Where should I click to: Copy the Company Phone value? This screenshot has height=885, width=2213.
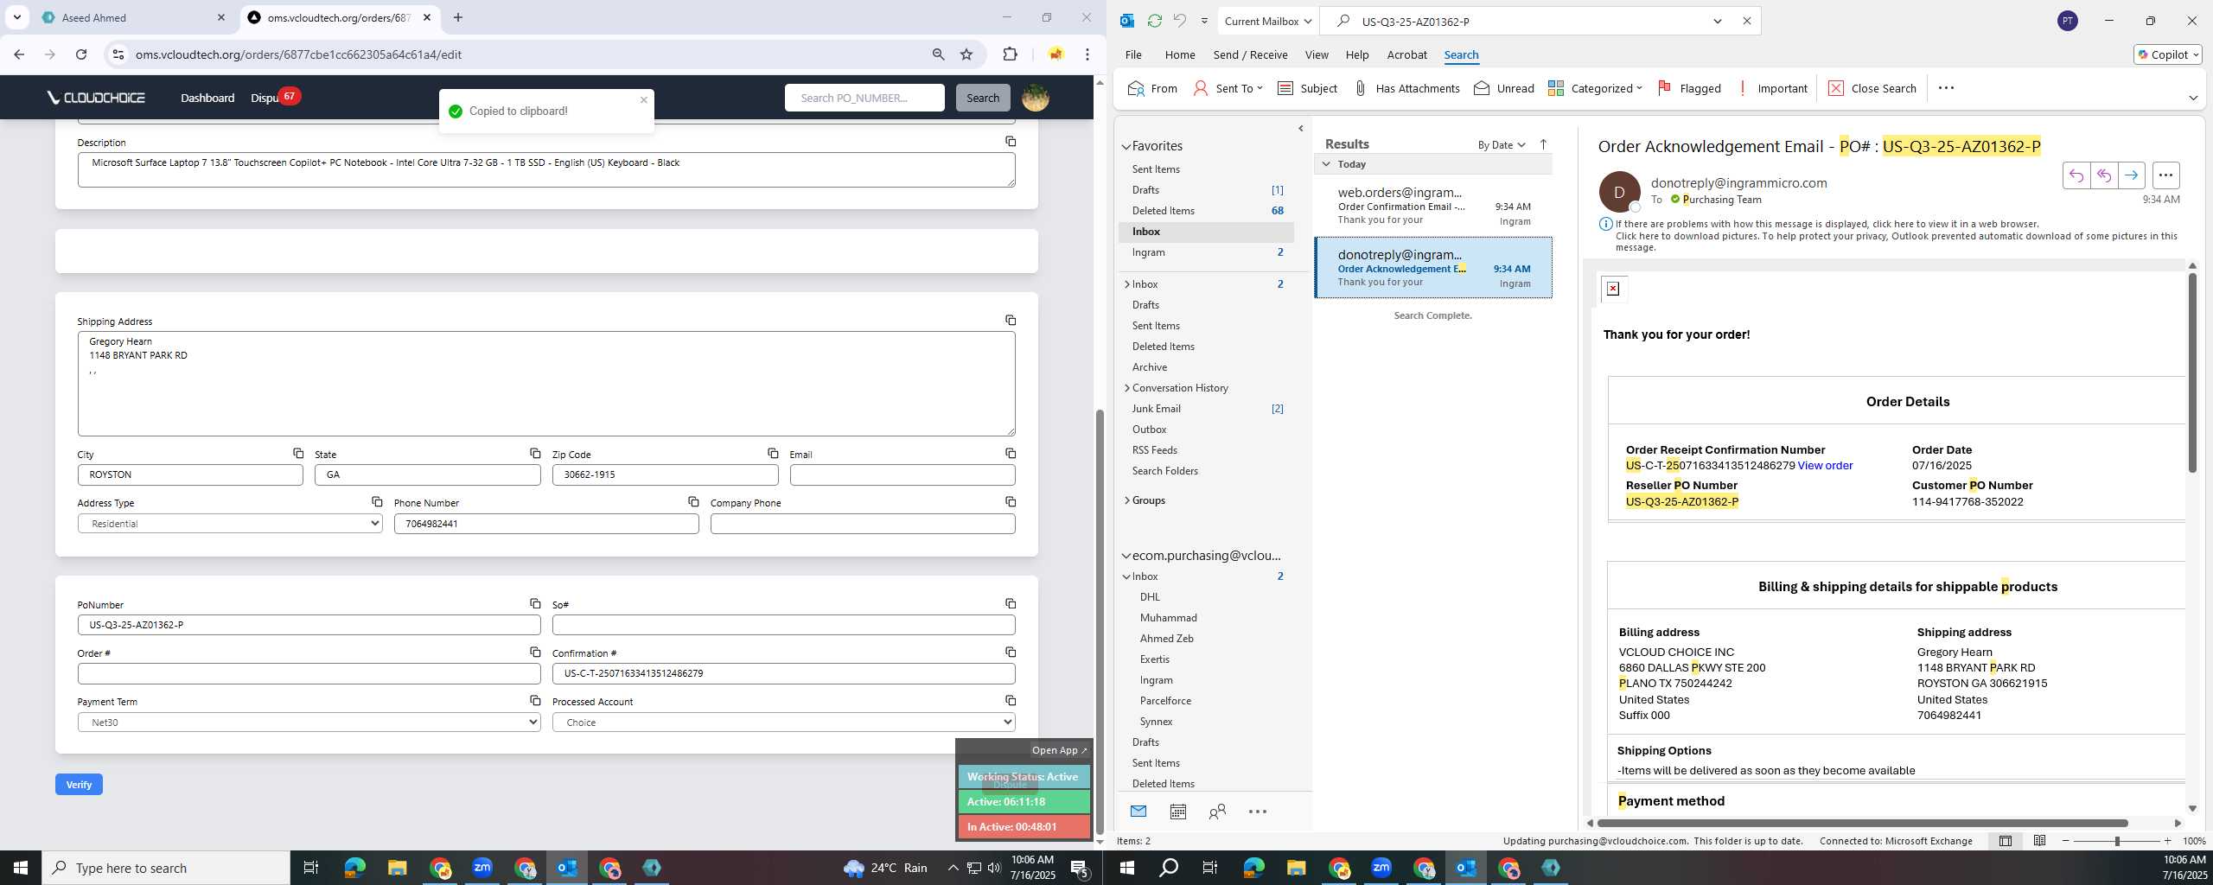1010,501
